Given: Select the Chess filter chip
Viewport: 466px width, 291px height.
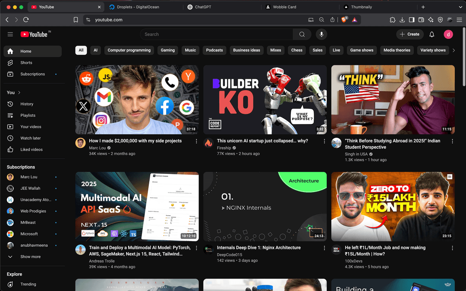Looking at the screenshot, I should 296,50.
